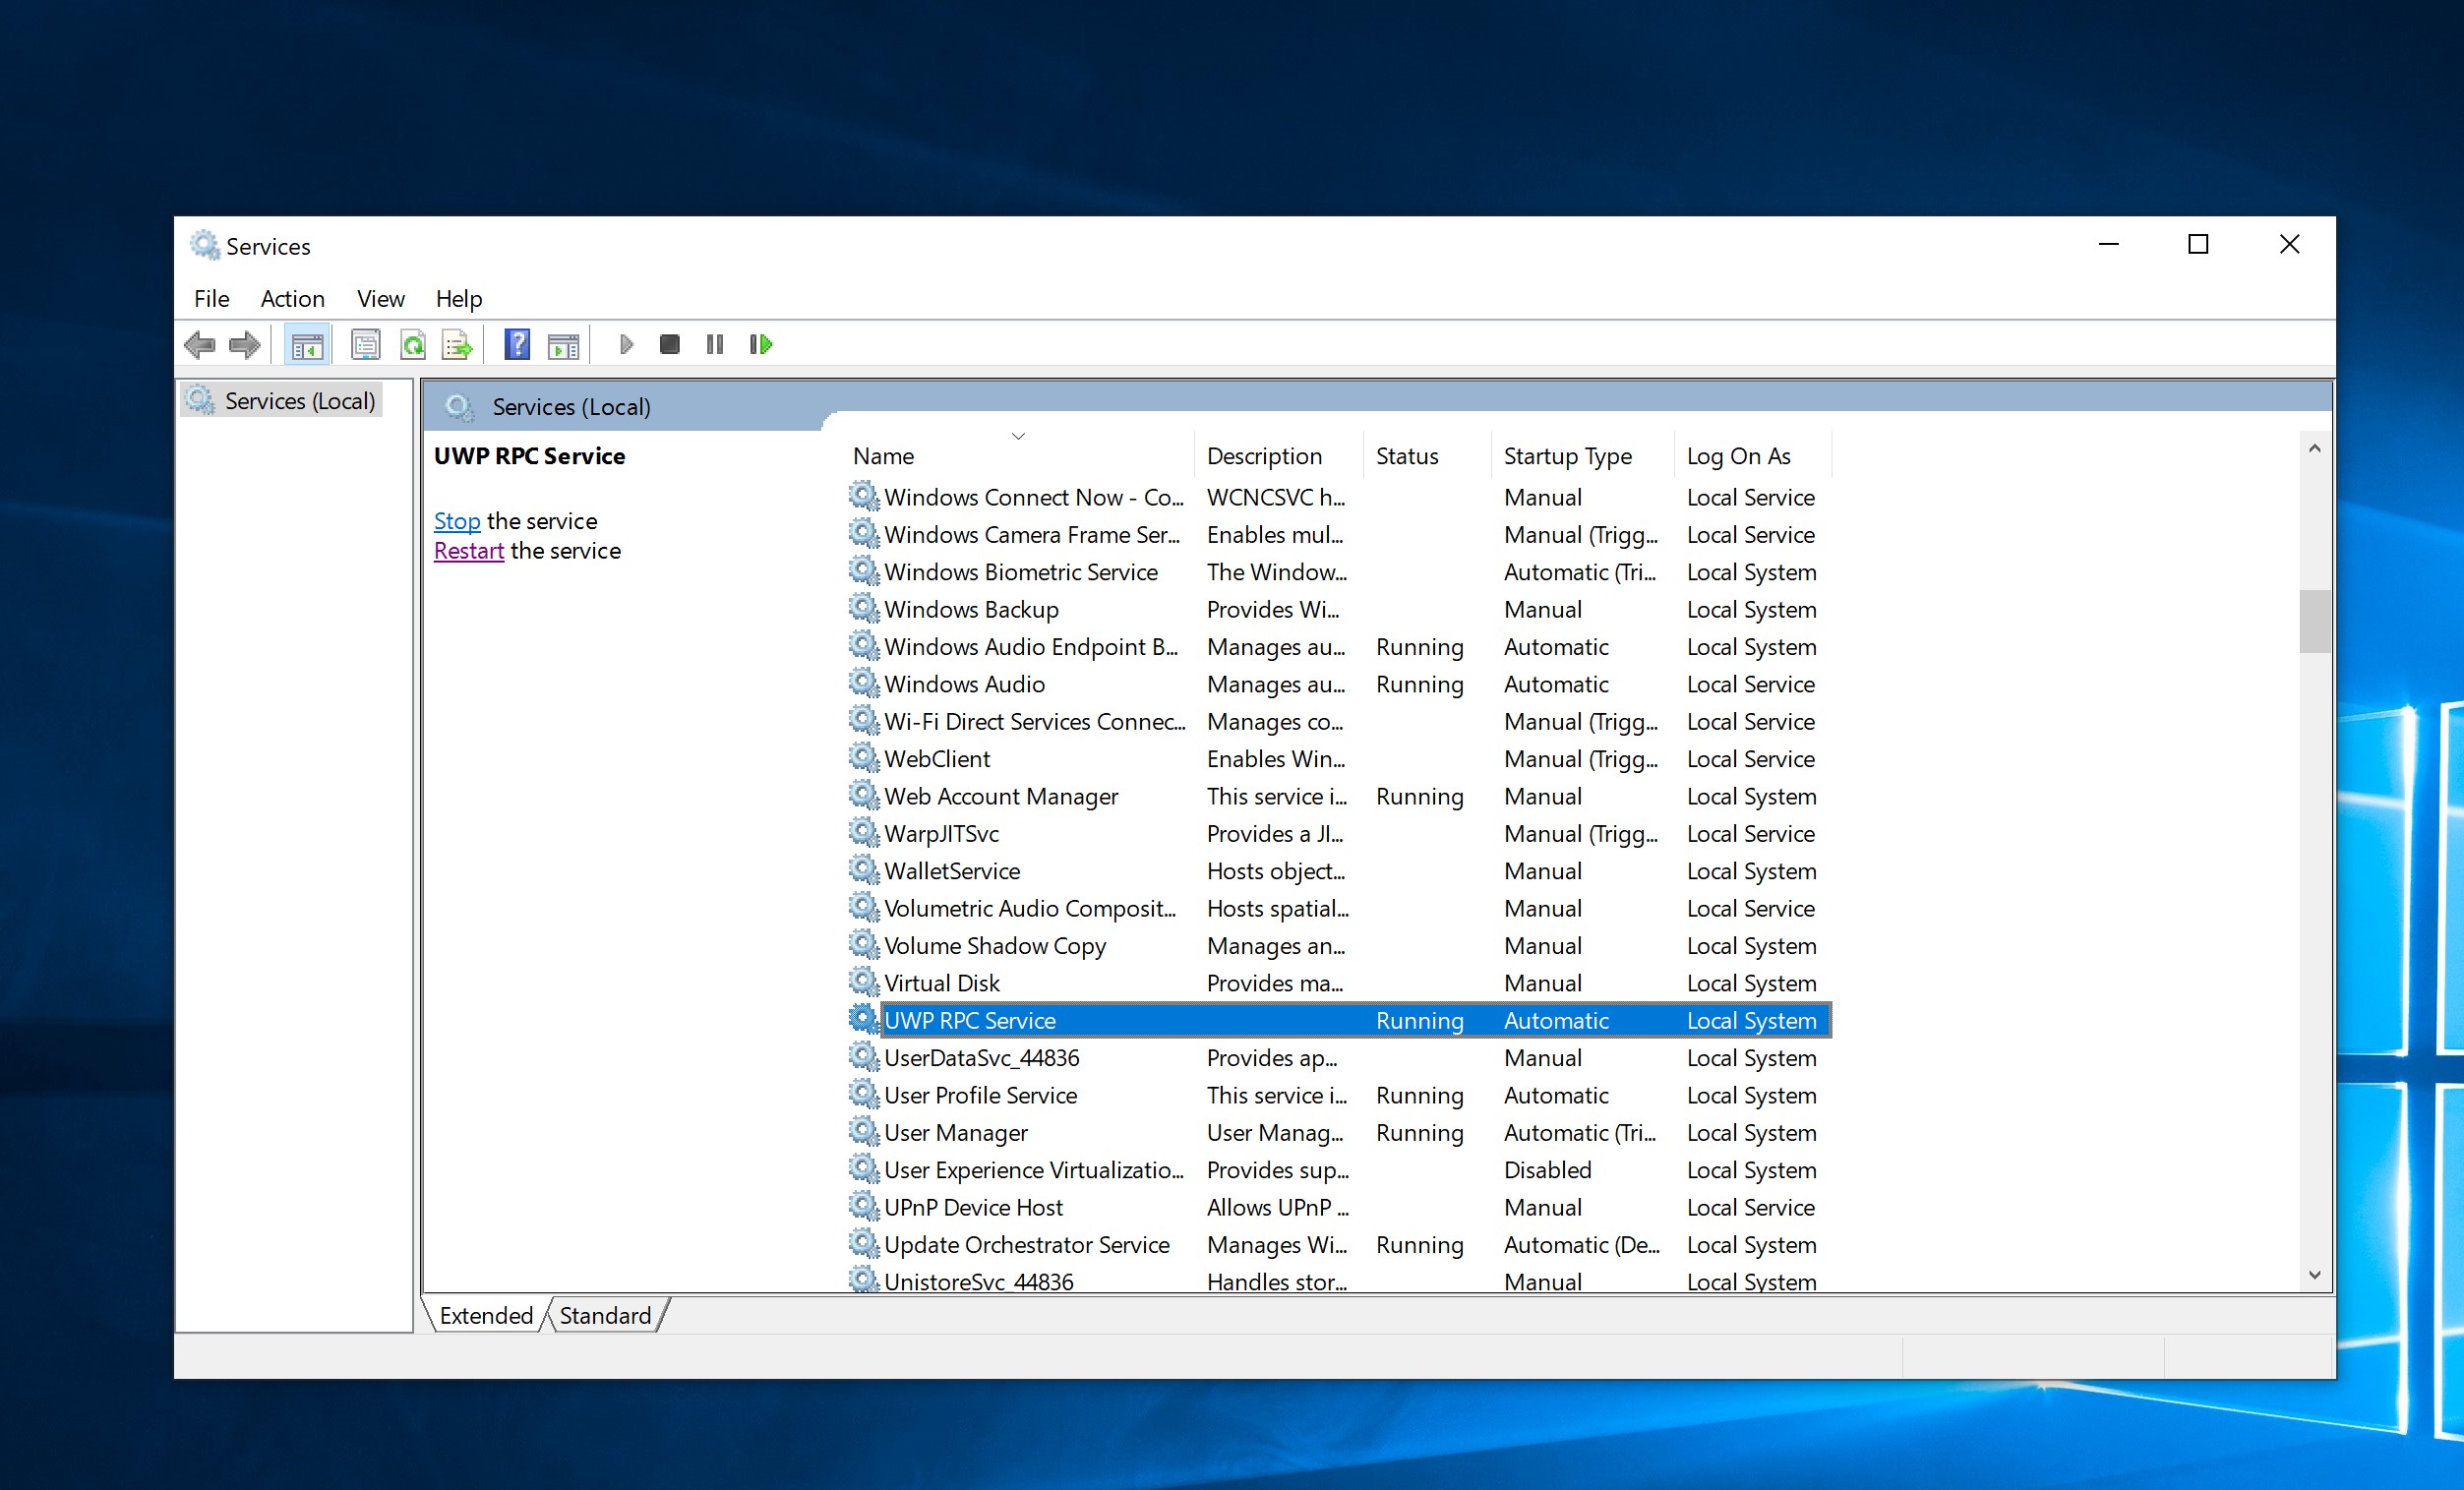Sort by the Description column header
This screenshot has height=1490, width=2464.
pyautogui.click(x=1278, y=455)
